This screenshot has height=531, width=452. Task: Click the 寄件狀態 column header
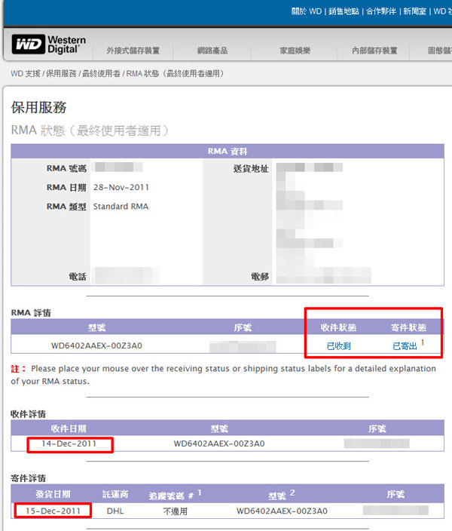[x=408, y=327]
